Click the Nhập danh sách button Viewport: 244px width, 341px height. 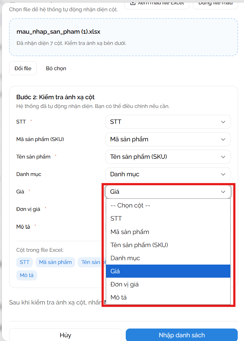182,335
